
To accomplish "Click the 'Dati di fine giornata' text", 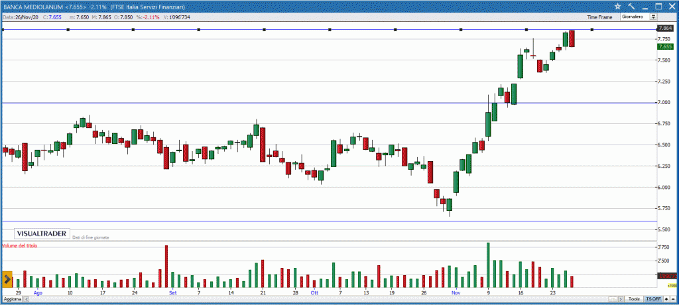I will (x=91, y=237).
